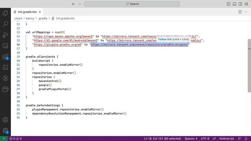Click .gradle in the breadcrumb
Viewport: 251px width, 141px height.
tap(43, 18)
